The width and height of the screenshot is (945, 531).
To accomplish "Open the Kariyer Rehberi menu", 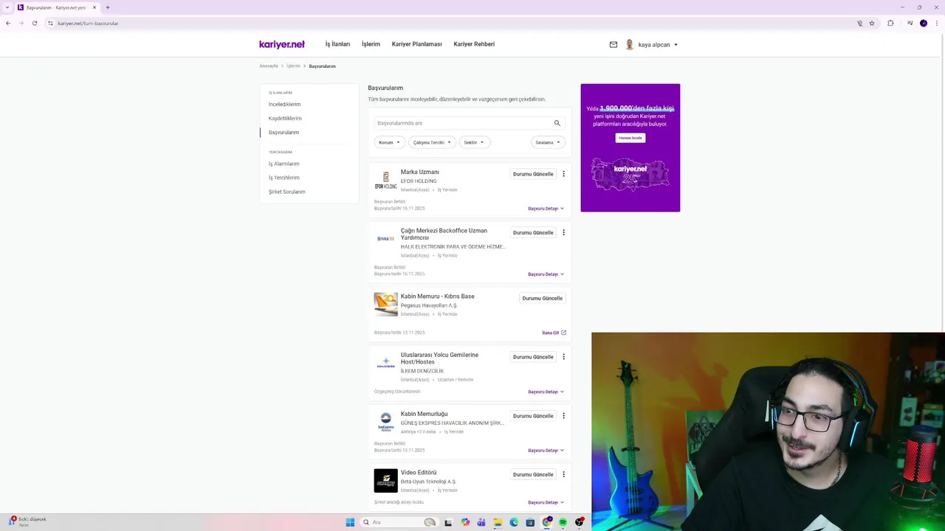I will tap(474, 44).
